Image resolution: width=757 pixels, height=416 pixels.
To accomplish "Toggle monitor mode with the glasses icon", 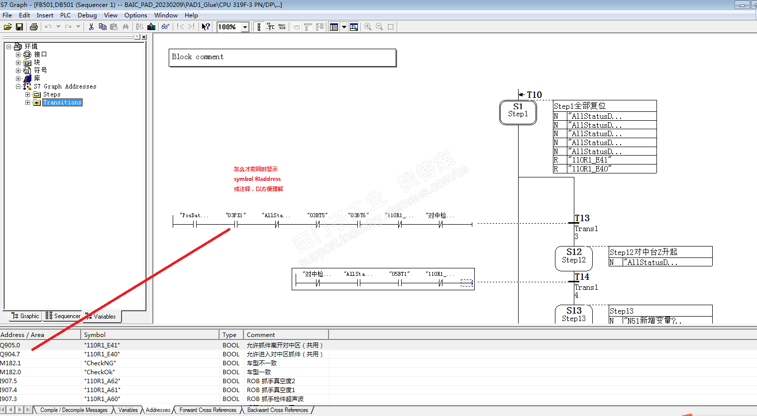I will click(165, 27).
